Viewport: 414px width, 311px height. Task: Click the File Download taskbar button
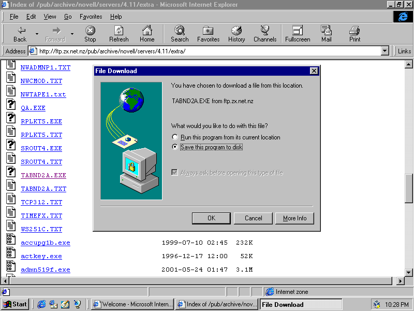(x=301, y=304)
